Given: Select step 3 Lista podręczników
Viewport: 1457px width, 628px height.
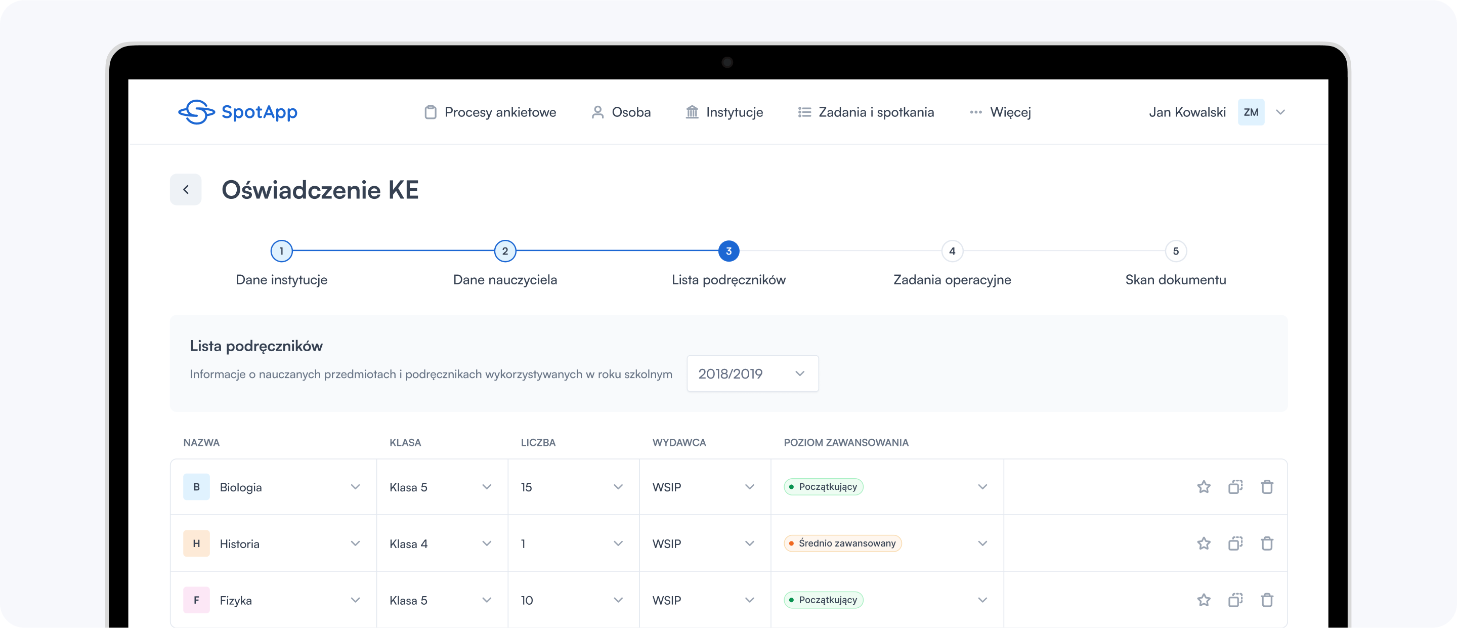Looking at the screenshot, I should [x=728, y=264].
